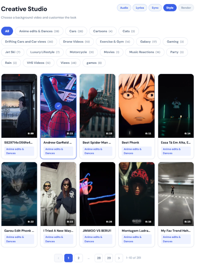Select the My Fav Trend Heh thumbnail
The height and width of the screenshot is (264, 202).
[176, 194]
